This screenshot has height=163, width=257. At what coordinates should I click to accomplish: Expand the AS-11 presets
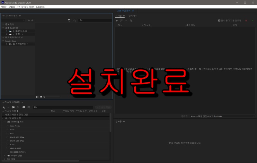(x=7, y=133)
